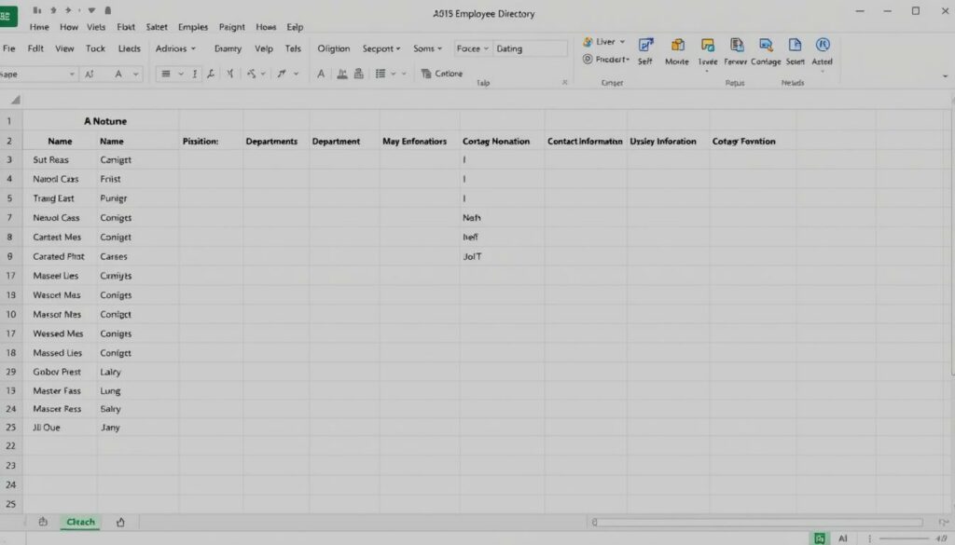
Task: Select row header 1
Action: tap(9, 121)
